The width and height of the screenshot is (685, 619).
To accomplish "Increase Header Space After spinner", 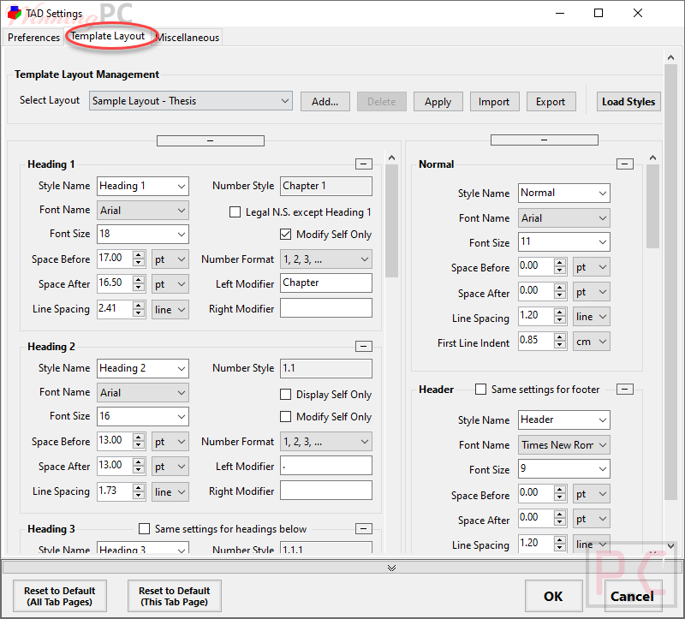I will coord(560,515).
